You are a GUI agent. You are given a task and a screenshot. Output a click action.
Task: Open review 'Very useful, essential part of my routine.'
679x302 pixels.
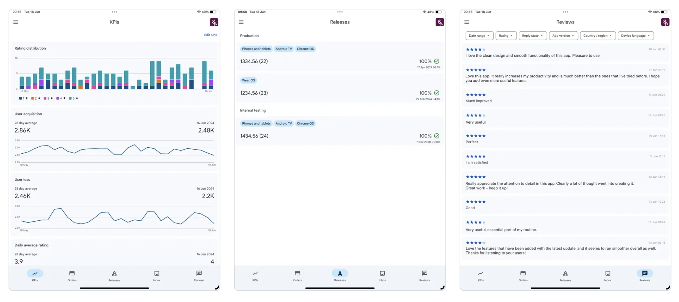click(565, 226)
